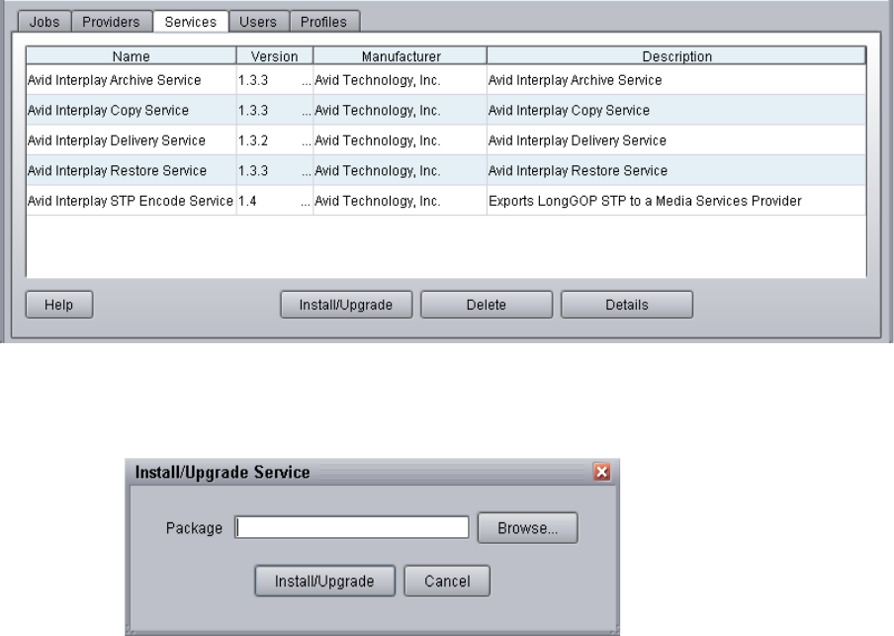Click version 1.3.3 in the Restore Service row
This screenshot has width=894, height=636.
click(x=275, y=170)
